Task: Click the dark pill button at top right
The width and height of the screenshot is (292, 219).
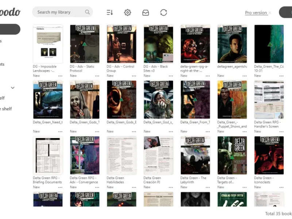Action: click(285, 12)
